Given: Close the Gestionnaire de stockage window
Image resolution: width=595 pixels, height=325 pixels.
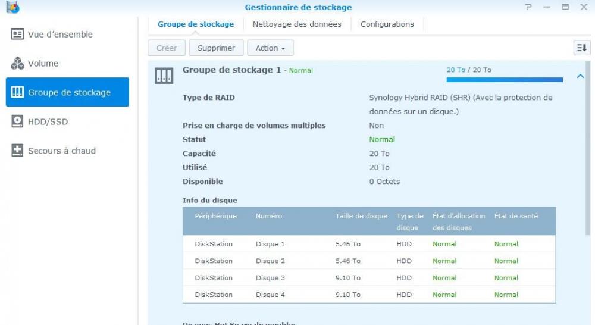Looking at the screenshot, I should [x=584, y=7].
